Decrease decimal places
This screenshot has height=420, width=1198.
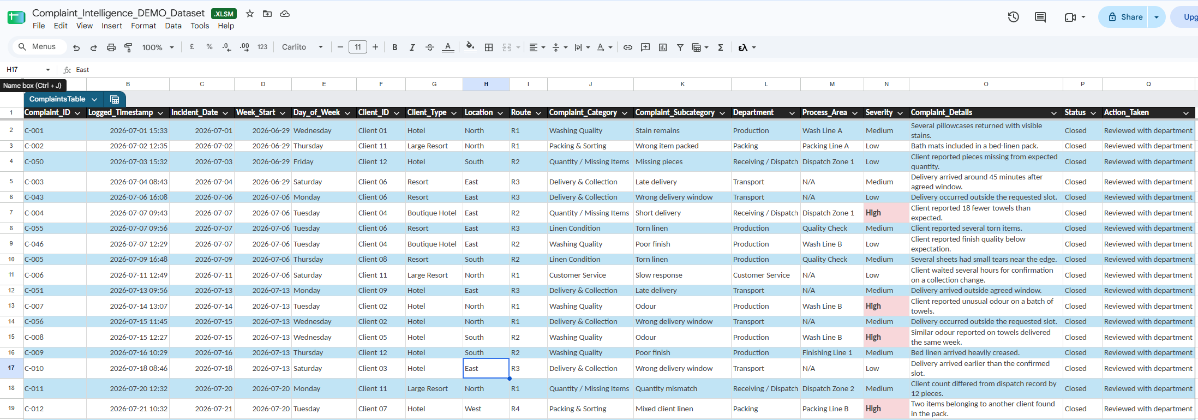click(227, 47)
